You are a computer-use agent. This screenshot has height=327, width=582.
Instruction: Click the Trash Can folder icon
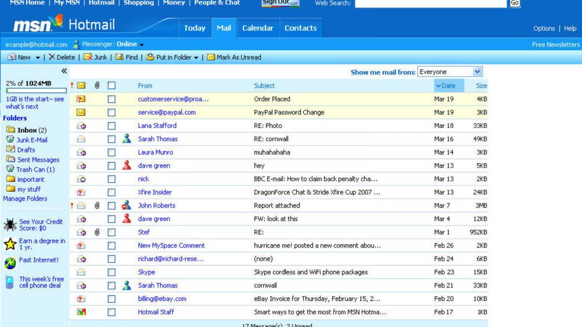click(x=10, y=169)
